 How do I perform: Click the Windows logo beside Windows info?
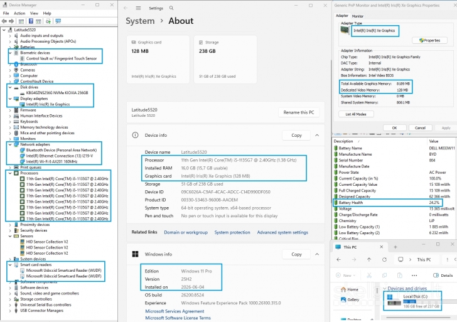click(x=135, y=254)
